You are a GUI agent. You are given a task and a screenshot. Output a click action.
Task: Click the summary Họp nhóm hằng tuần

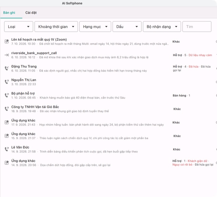(101, 124)
